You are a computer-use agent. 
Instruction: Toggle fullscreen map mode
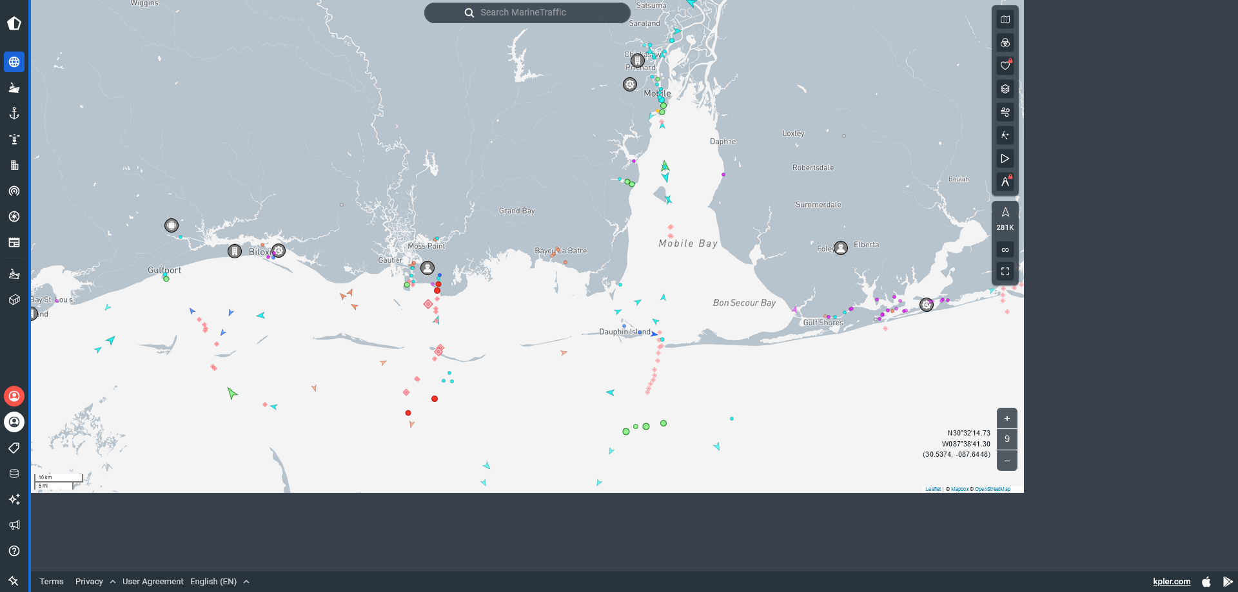click(x=1005, y=271)
